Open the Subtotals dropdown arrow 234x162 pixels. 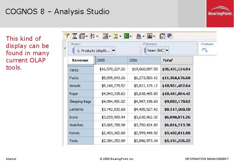click(x=110, y=36)
